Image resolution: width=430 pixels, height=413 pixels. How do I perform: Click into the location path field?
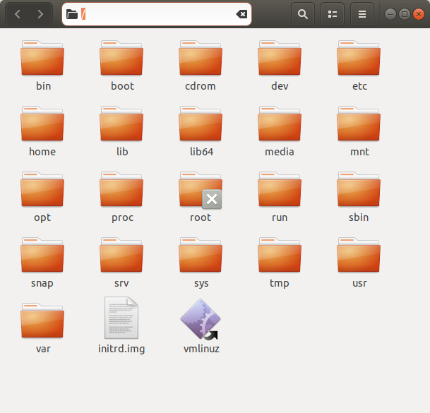coord(157,14)
